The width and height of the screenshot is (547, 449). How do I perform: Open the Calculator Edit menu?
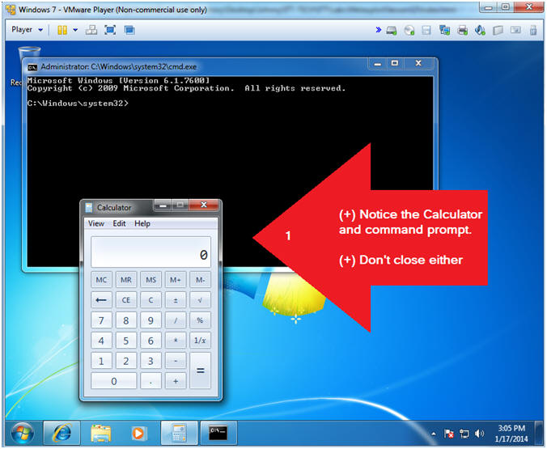(119, 223)
